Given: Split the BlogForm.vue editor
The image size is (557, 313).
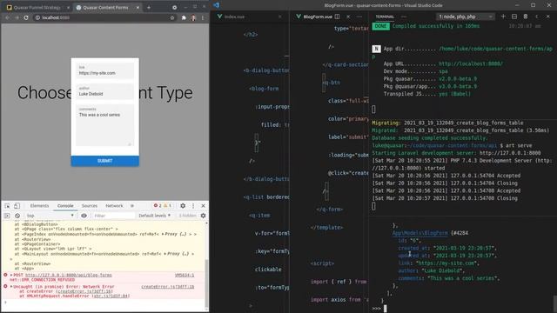Looking at the screenshot, I should point(337,17).
